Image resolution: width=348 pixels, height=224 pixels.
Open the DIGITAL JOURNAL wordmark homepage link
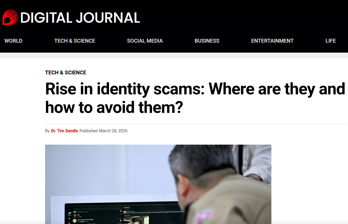[80, 18]
